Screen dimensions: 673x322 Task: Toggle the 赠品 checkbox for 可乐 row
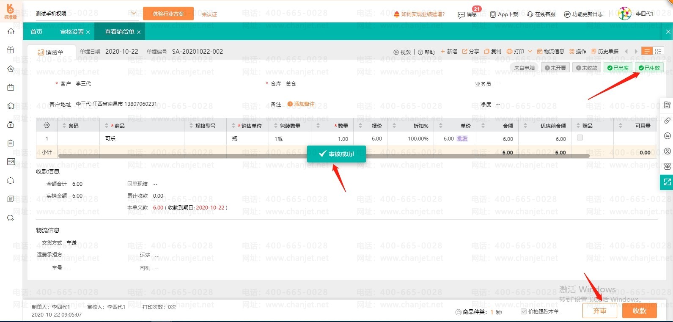pyautogui.click(x=580, y=138)
